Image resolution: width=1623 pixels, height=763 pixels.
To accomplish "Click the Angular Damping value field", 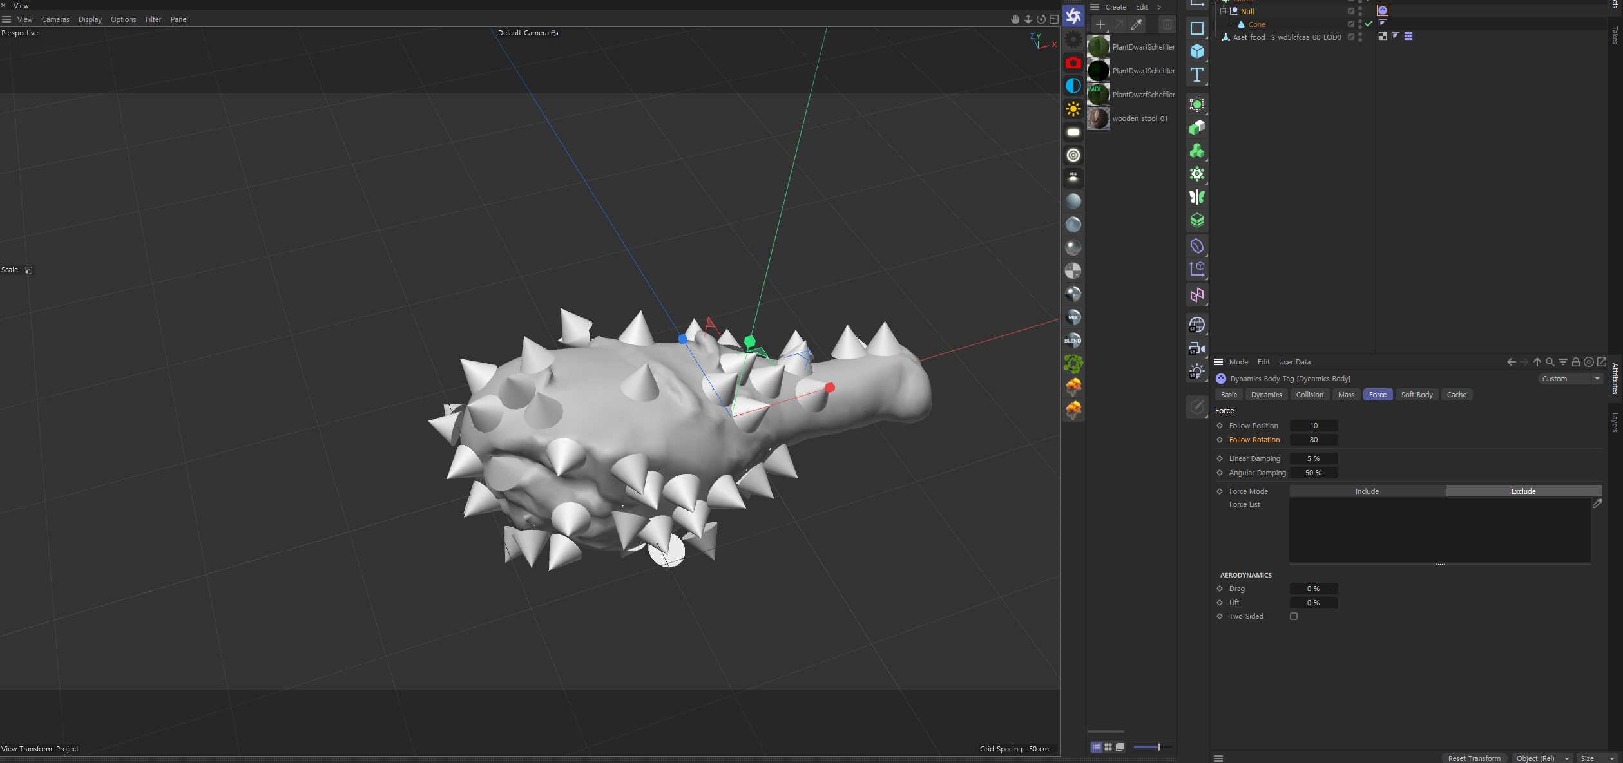I will pyautogui.click(x=1314, y=473).
